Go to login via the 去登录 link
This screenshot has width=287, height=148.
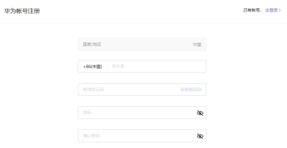coord(271,10)
